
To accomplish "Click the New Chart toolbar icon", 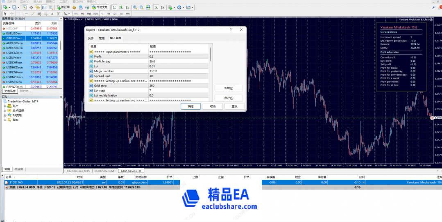I will [5, 7].
